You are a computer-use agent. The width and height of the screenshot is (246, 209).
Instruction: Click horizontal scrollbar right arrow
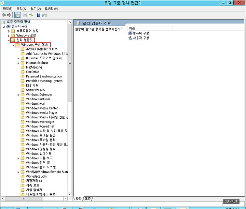point(65,198)
